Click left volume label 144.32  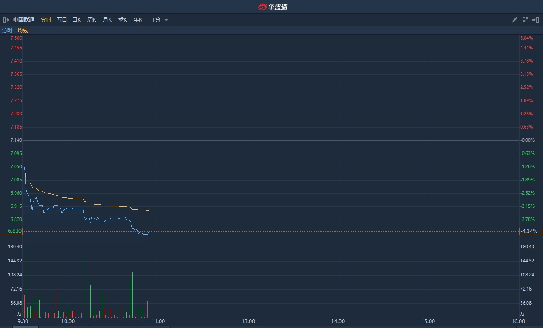(x=15, y=261)
